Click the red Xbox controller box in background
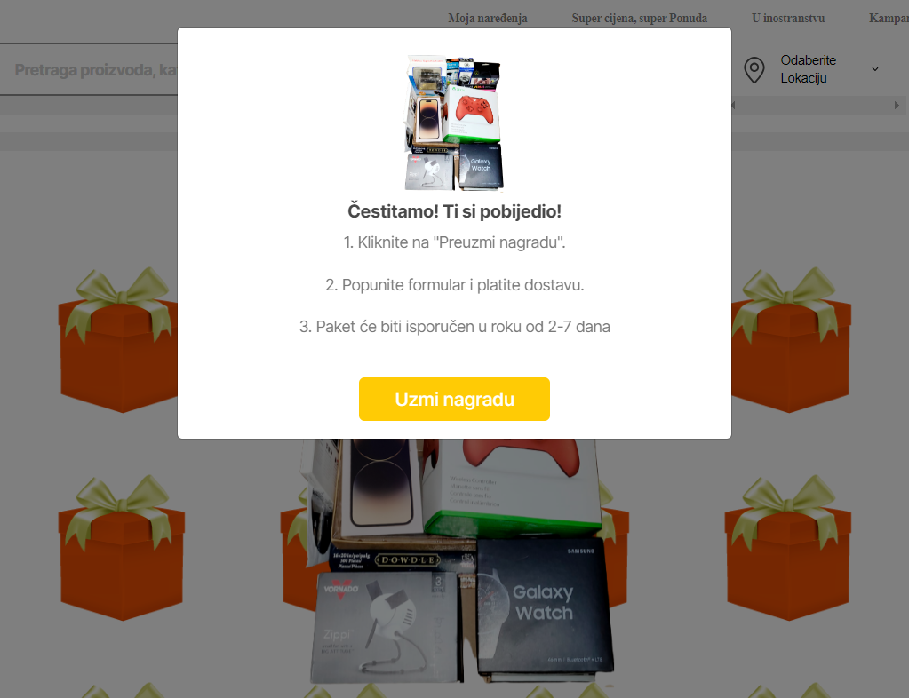 point(512,486)
